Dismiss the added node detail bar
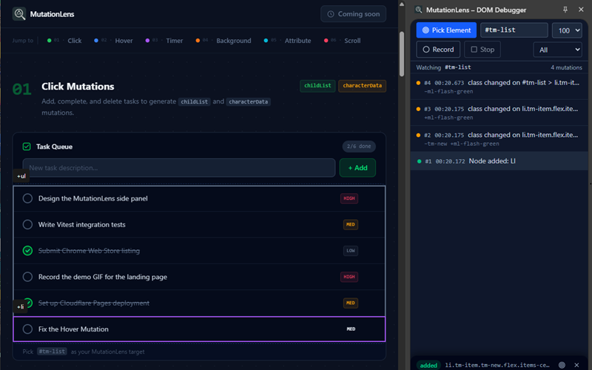 [x=576, y=365]
